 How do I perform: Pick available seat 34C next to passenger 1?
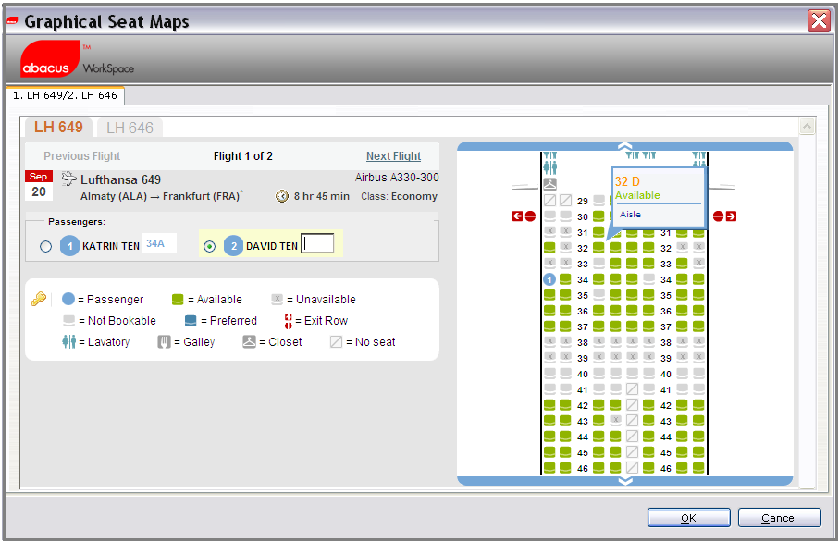[x=565, y=279]
